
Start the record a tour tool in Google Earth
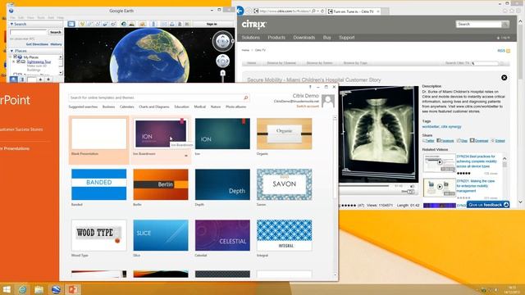[x=113, y=24]
